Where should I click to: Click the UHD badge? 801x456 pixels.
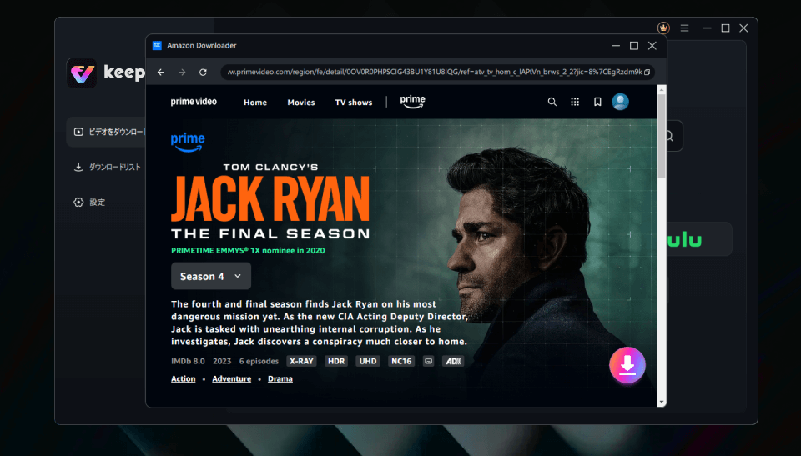coord(368,361)
